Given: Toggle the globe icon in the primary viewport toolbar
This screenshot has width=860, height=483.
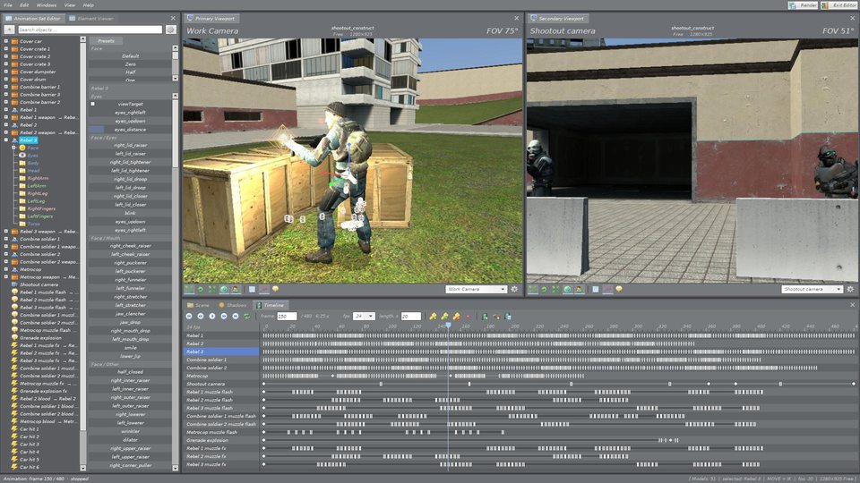Looking at the screenshot, I should pyautogui.click(x=224, y=289).
